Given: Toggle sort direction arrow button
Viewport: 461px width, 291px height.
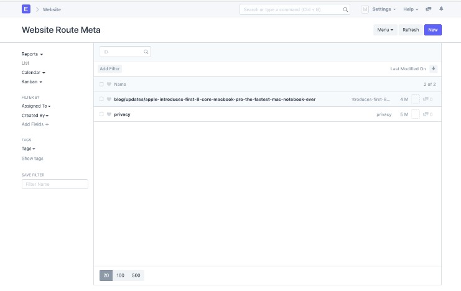Looking at the screenshot, I should tap(434, 68).
